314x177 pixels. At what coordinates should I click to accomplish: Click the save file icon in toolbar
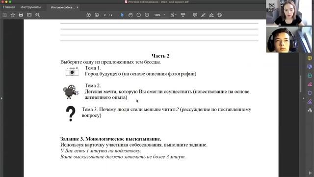coord(4,15)
